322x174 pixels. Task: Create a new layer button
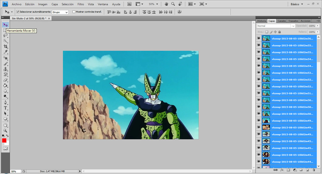pos(307,170)
